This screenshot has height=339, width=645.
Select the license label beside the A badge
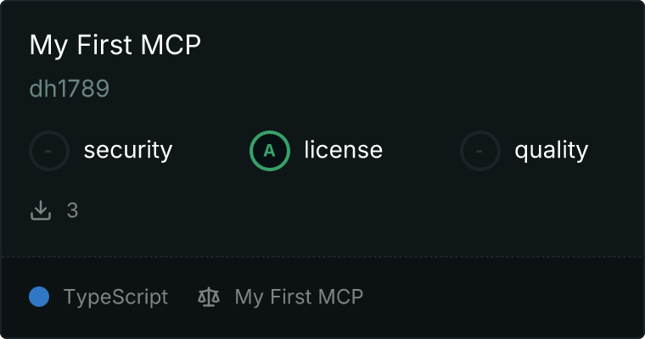pyautogui.click(x=344, y=149)
